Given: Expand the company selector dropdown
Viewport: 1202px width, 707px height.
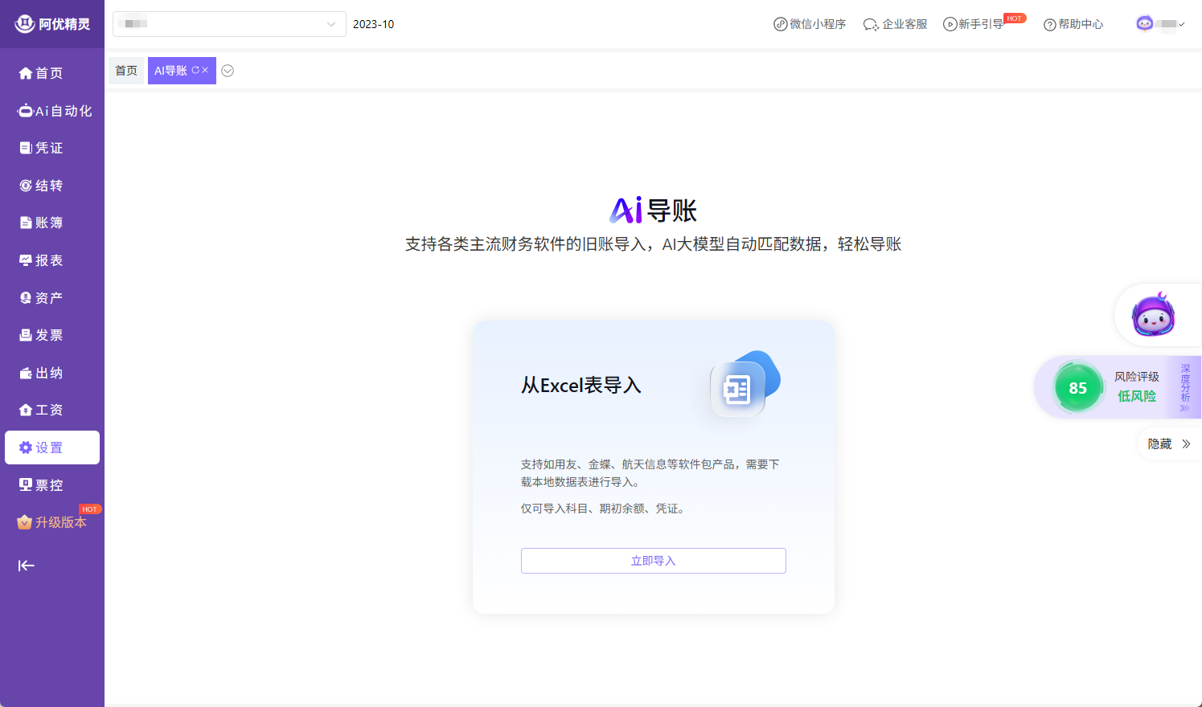Looking at the screenshot, I should (229, 24).
